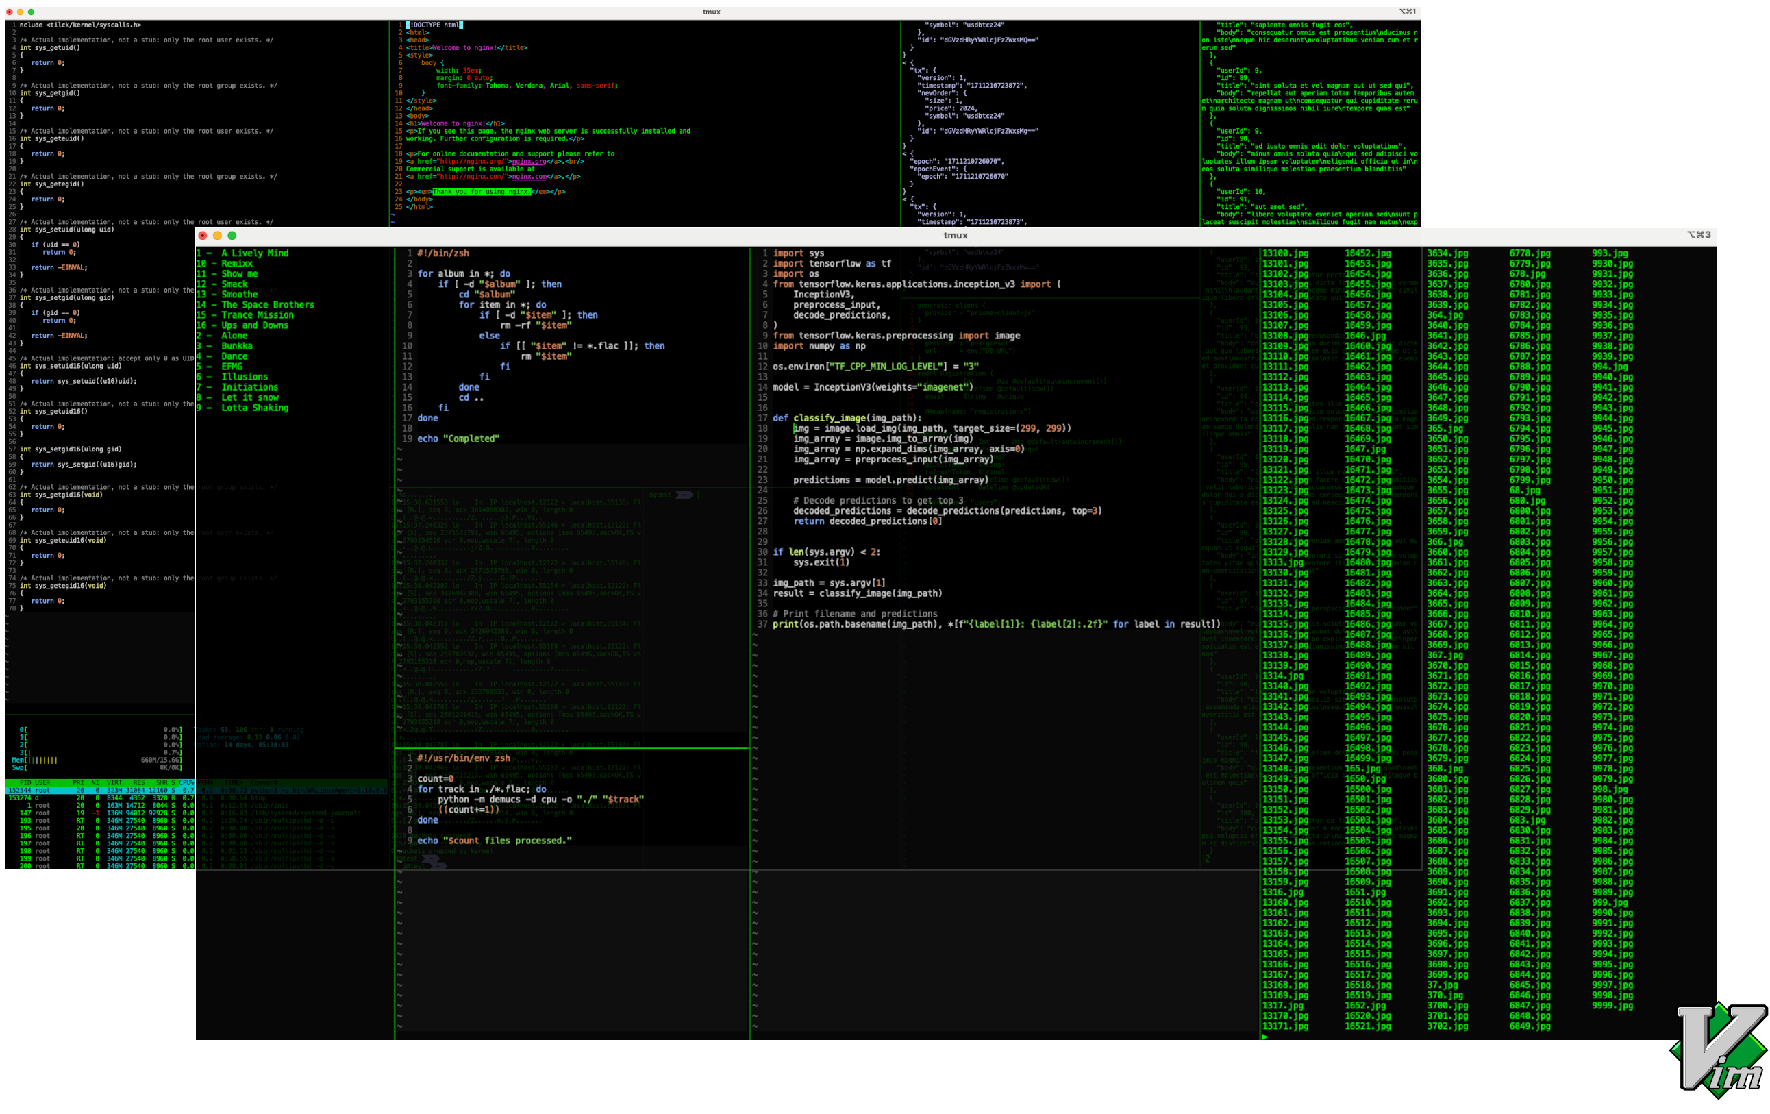Select playlist entry '14 - The Space Brothers'
The image size is (1770, 1114).
click(x=254, y=304)
